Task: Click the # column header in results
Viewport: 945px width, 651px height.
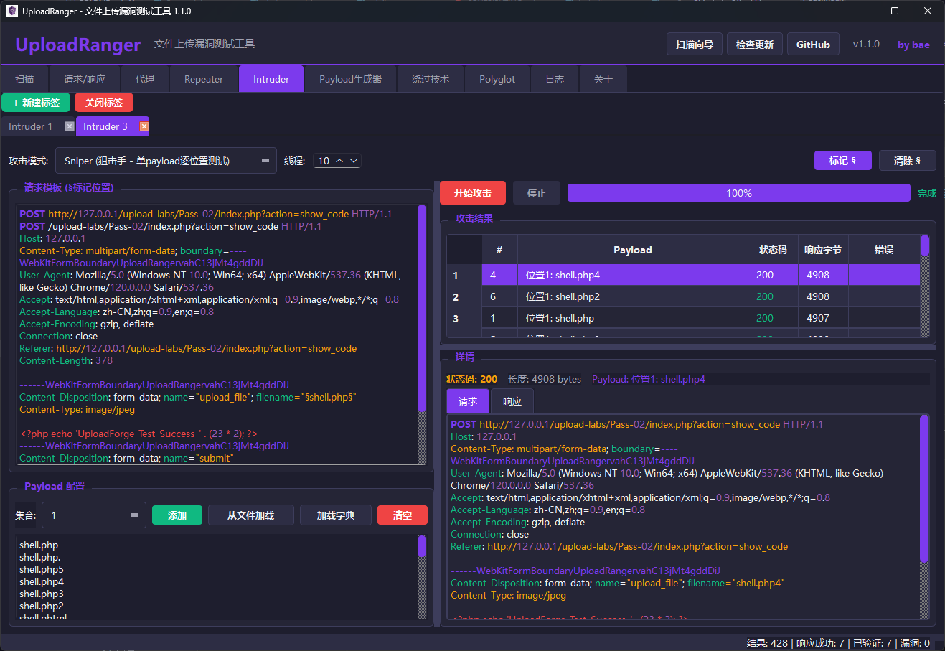Action: 499,250
